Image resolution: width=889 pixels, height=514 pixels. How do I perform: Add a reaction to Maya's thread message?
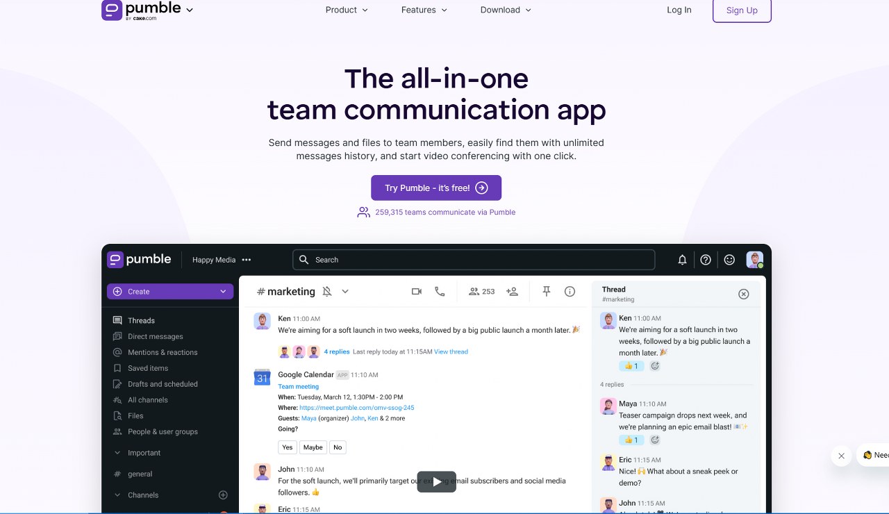coord(655,440)
